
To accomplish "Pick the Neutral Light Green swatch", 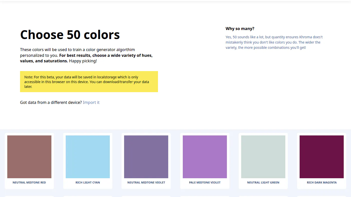I will (263, 157).
